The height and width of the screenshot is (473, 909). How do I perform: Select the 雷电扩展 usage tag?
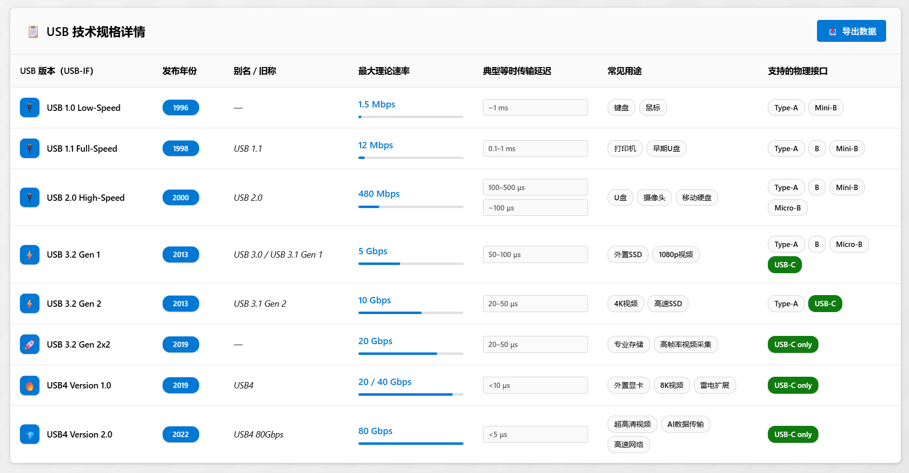tap(715, 385)
